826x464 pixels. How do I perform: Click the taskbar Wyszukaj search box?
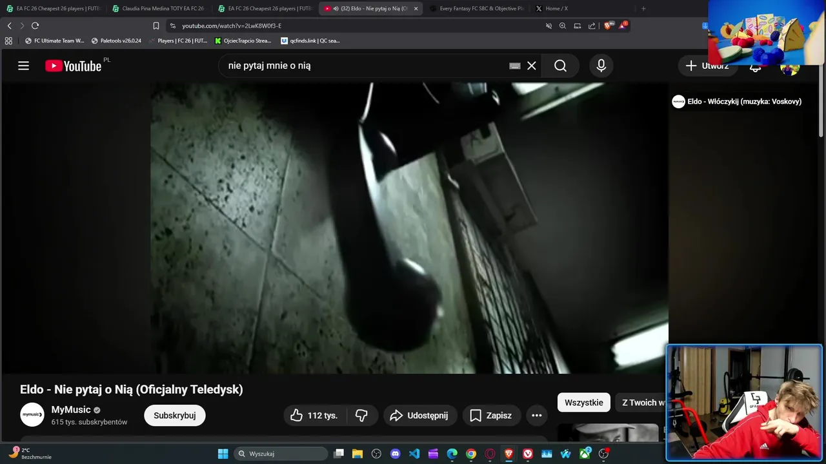coord(281,454)
